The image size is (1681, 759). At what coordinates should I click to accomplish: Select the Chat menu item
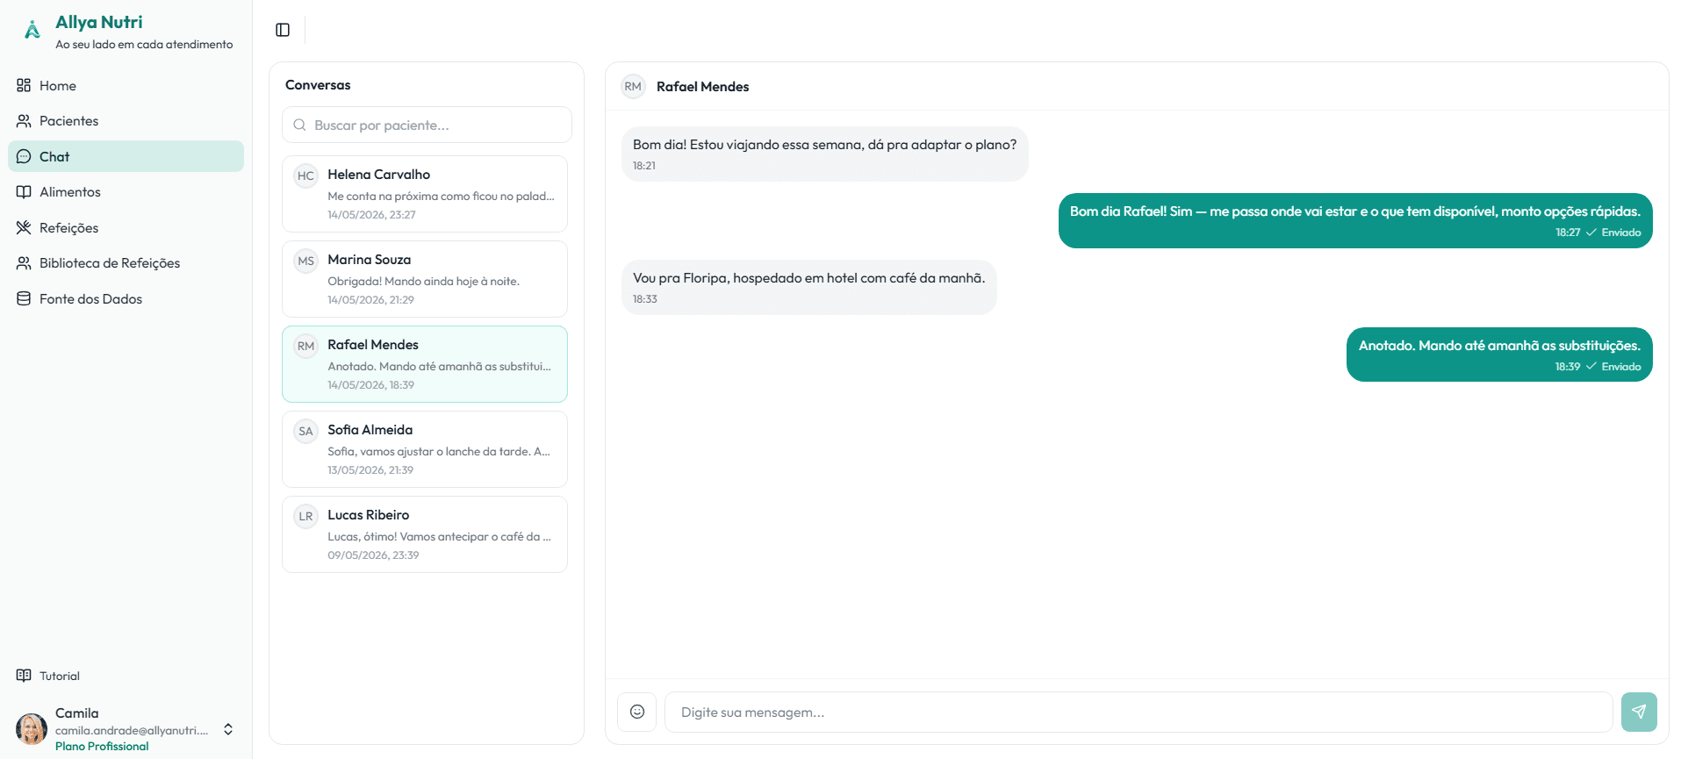(126, 156)
